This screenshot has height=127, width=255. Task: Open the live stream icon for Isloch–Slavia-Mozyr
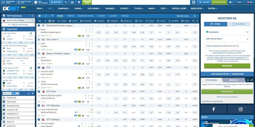pyautogui.click(x=76, y=63)
